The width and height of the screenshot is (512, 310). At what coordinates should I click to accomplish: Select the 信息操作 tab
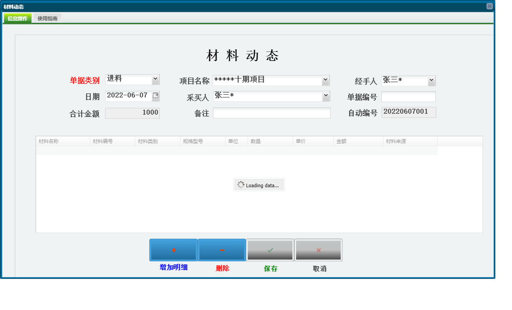pos(17,19)
